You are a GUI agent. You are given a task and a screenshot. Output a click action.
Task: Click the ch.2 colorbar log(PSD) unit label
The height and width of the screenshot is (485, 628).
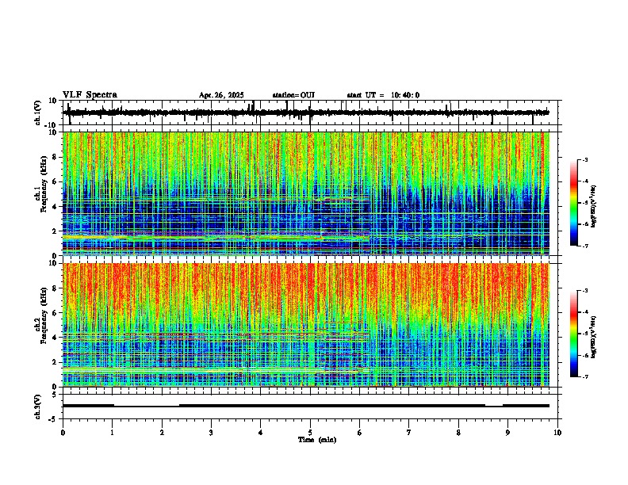point(595,338)
